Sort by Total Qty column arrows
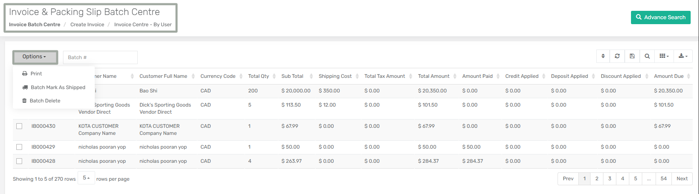Screen dimensions: 699x194 coord(273,77)
